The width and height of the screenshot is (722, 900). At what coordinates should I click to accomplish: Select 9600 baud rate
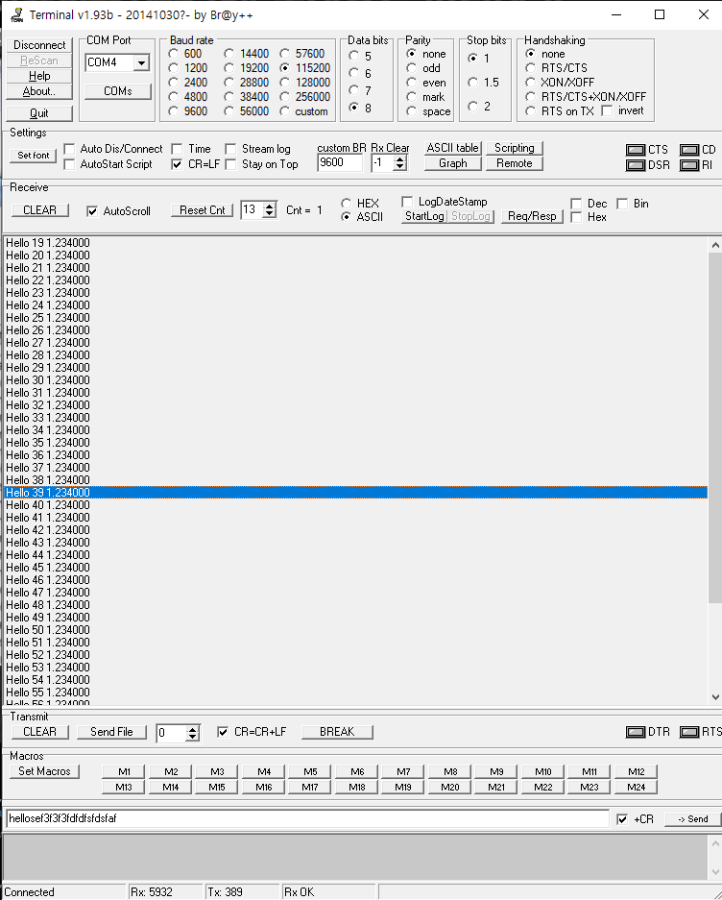[174, 111]
